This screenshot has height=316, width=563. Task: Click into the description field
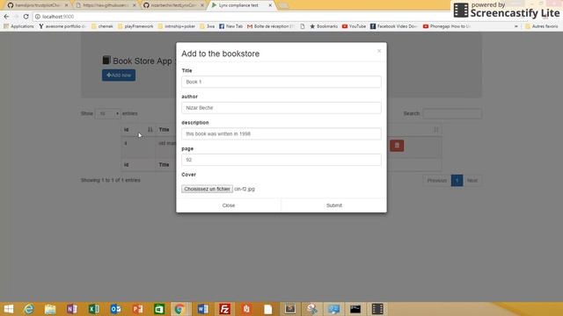click(x=281, y=133)
